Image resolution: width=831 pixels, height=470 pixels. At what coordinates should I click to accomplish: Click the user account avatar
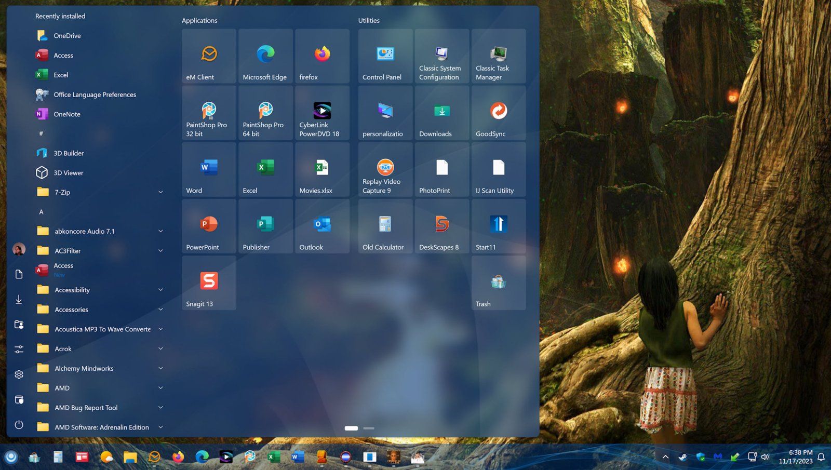[19, 249]
